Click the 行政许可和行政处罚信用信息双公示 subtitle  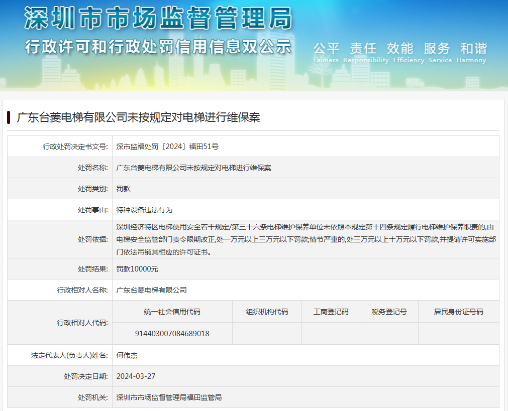pos(158,47)
